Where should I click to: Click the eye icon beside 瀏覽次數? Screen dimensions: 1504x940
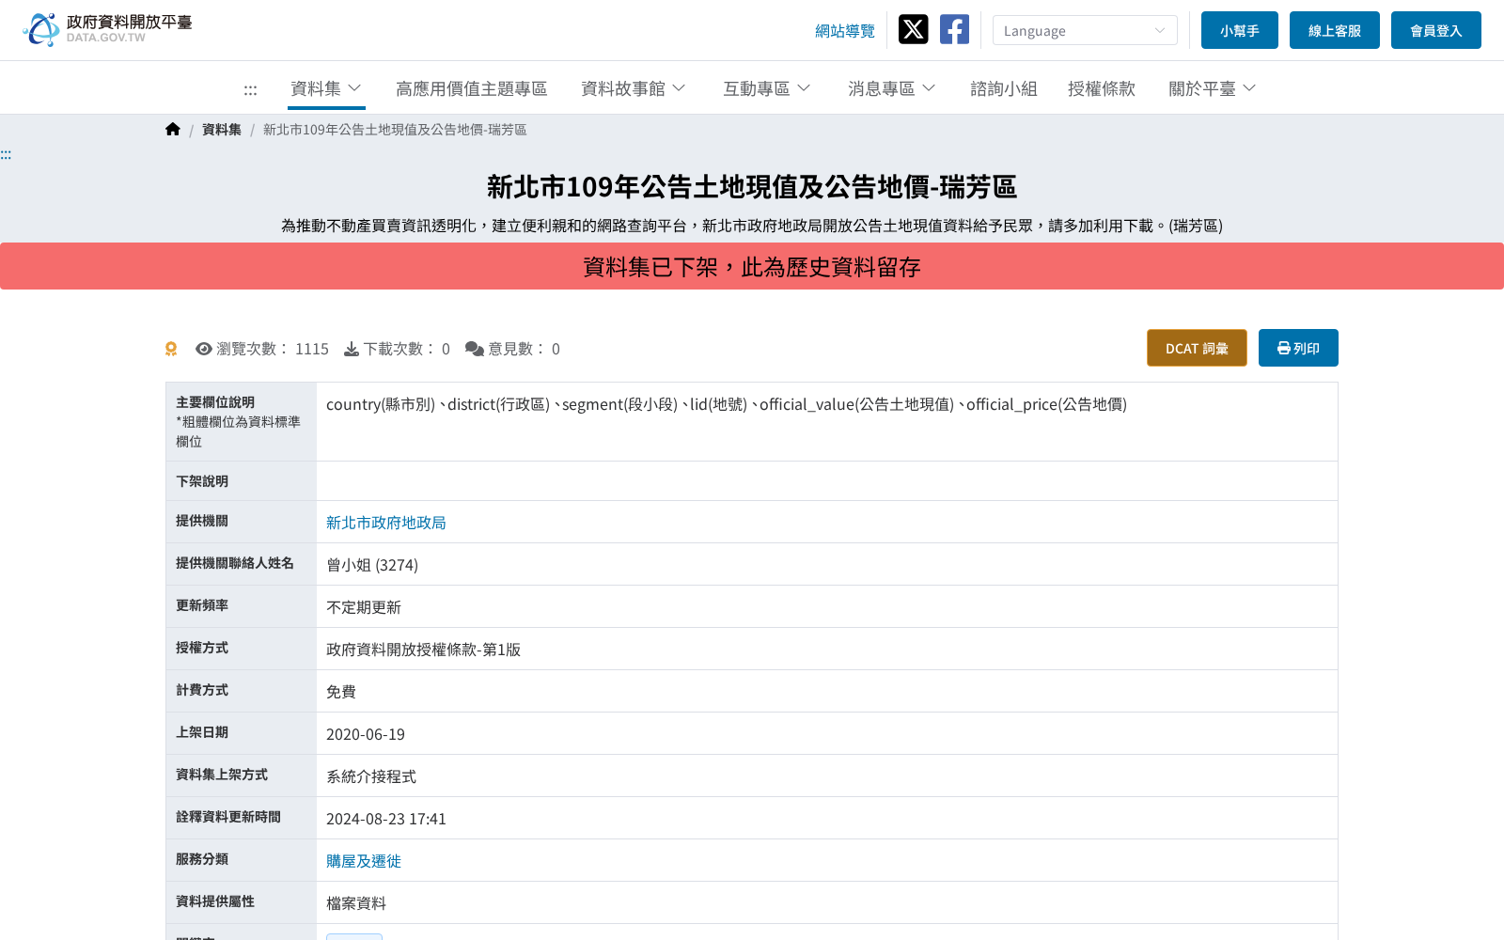203,349
